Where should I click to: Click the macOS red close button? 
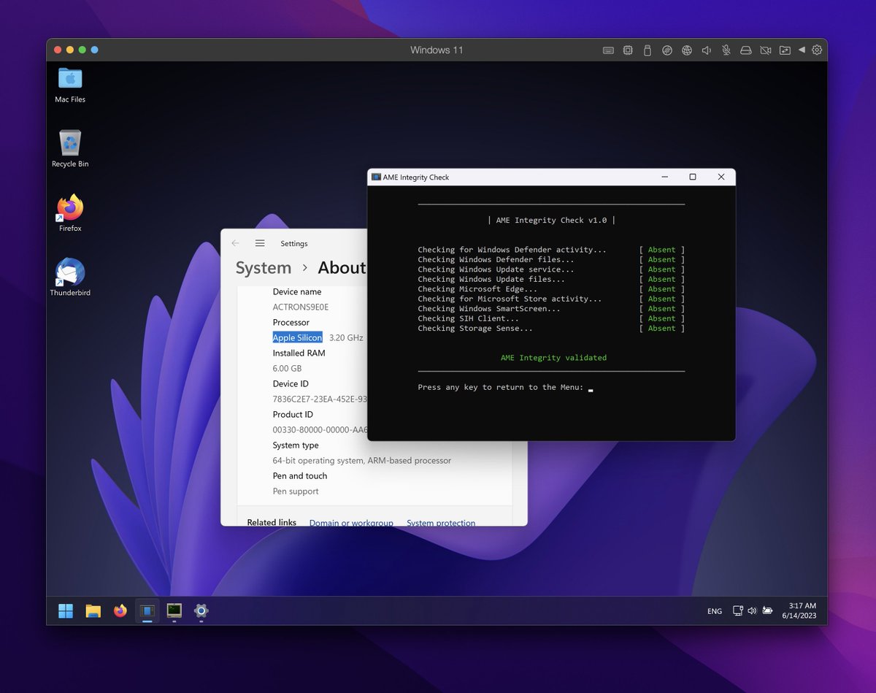click(x=58, y=50)
